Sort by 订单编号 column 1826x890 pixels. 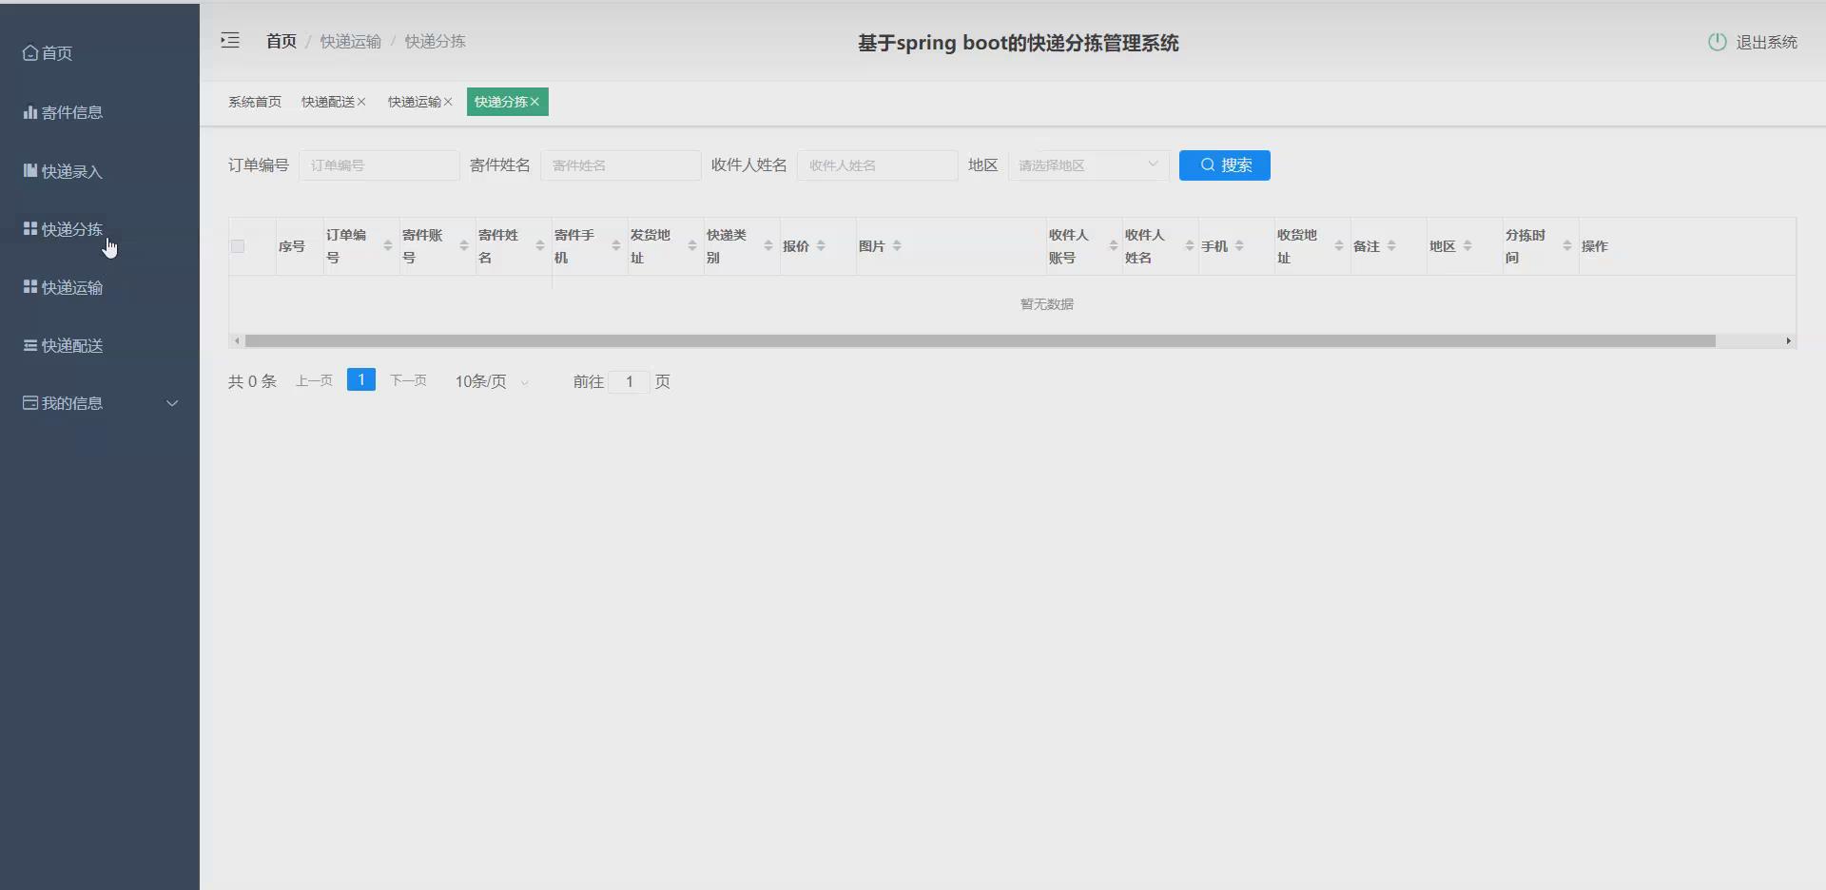pos(388,246)
